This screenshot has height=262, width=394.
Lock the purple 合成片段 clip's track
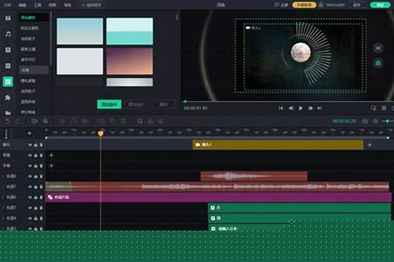coord(35,197)
